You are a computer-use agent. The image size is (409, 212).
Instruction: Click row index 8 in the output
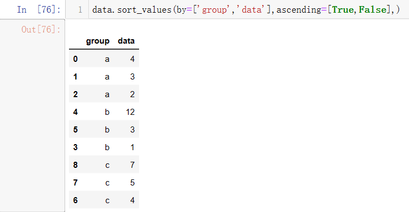pos(76,165)
